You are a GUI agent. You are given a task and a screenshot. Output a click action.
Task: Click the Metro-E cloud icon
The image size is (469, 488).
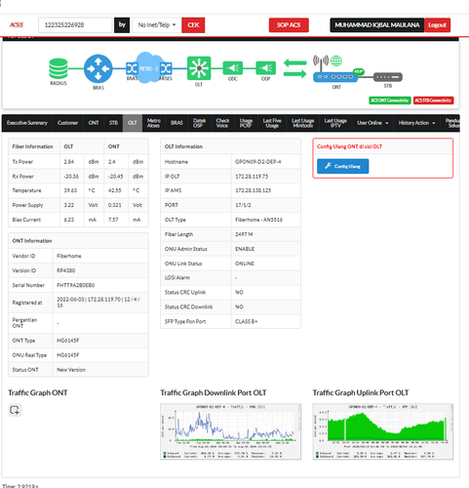click(x=148, y=68)
